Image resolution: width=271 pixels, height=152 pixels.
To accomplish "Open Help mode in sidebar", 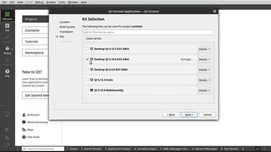I will (x=7, y=73).
